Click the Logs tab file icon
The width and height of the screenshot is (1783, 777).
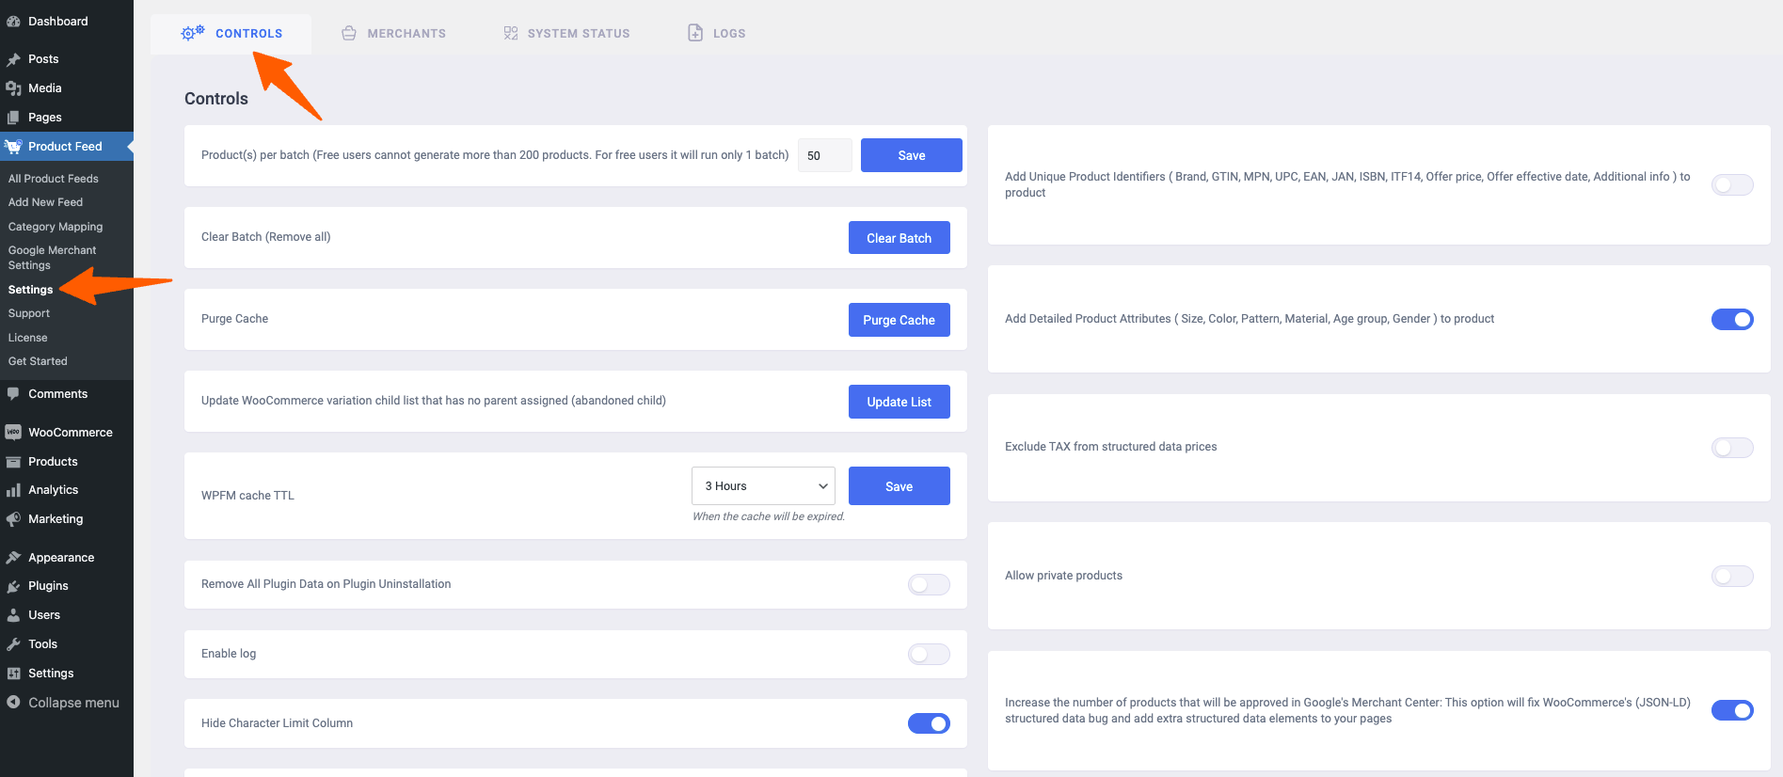coord(695,33)
